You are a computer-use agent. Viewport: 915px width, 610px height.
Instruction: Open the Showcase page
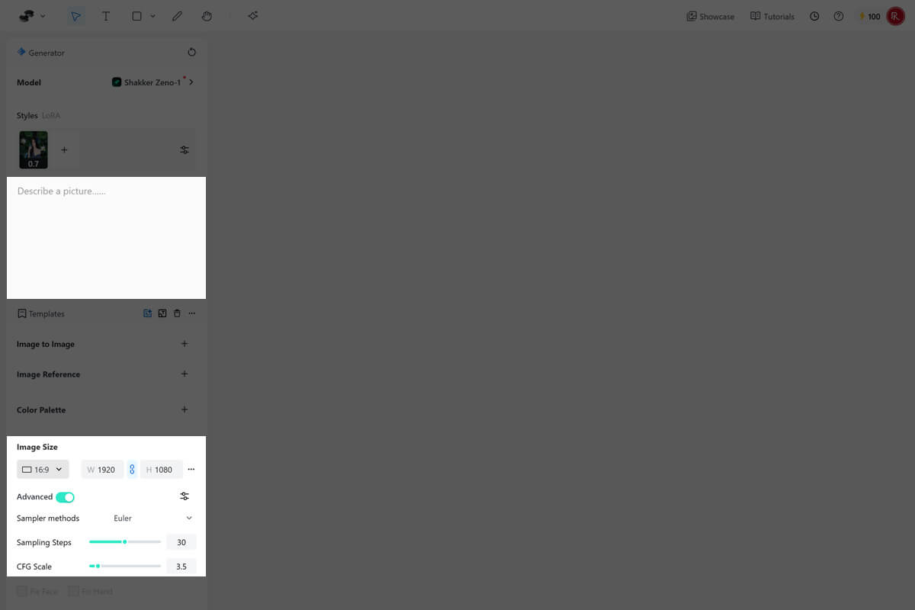(x=710, y=16)
